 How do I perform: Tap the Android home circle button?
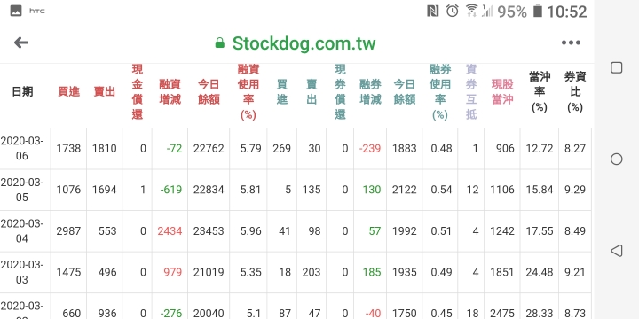(x=616, y=159)
